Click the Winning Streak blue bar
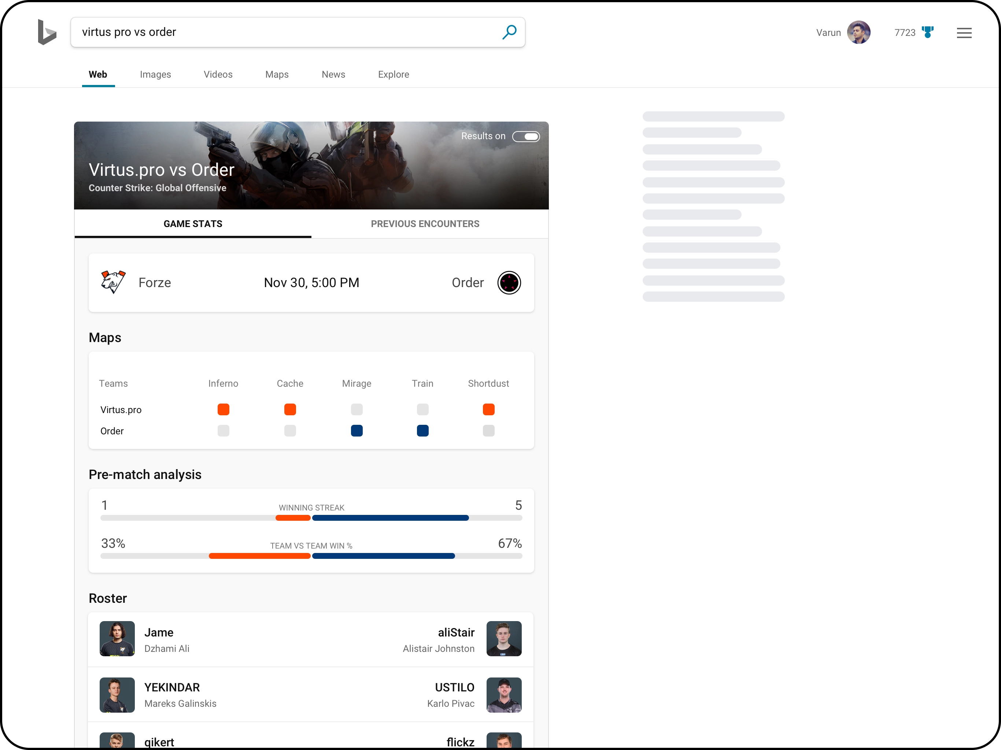 [391, 518]
